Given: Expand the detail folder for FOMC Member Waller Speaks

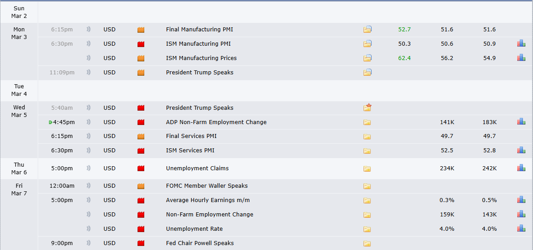Looking at the screenshot, I should [x=367, y=186].
